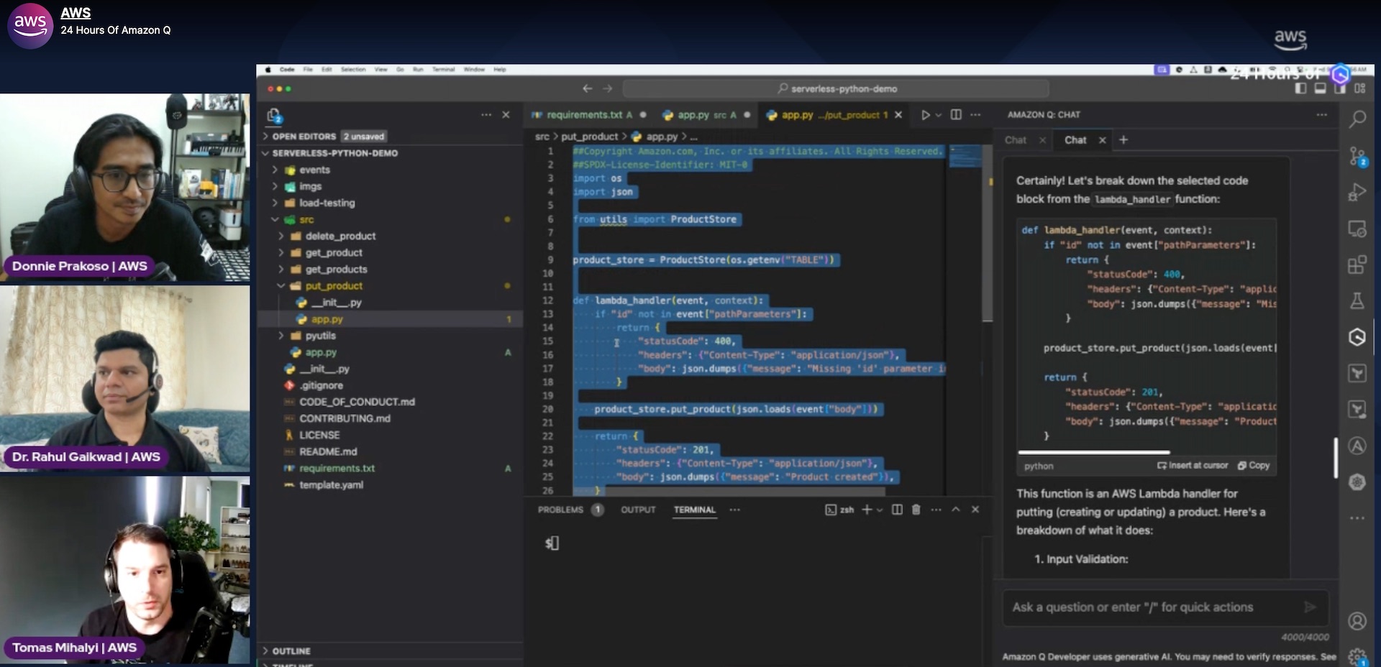Select the TERMINAL panel tab
1381x667 pixels.
click(x=695, y=510)
